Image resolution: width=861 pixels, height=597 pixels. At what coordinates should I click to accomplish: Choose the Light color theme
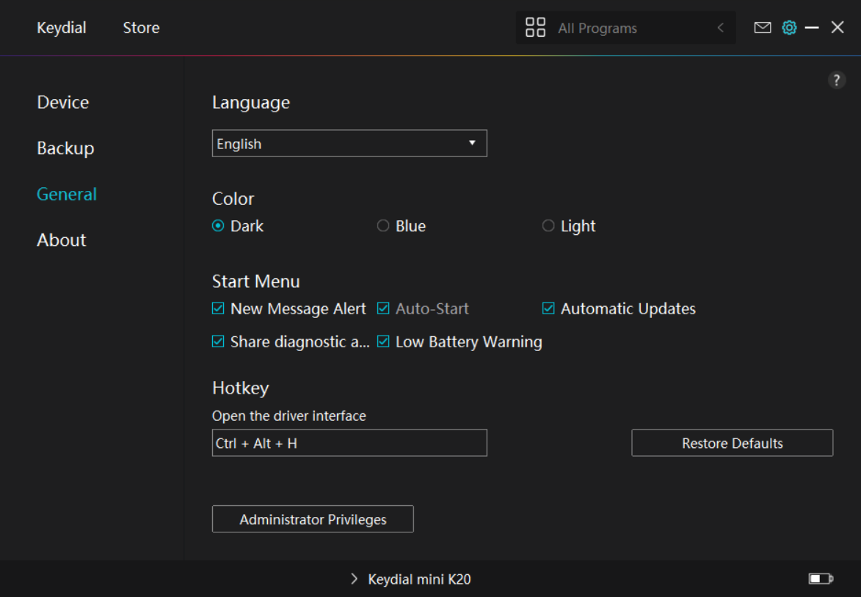548,226
